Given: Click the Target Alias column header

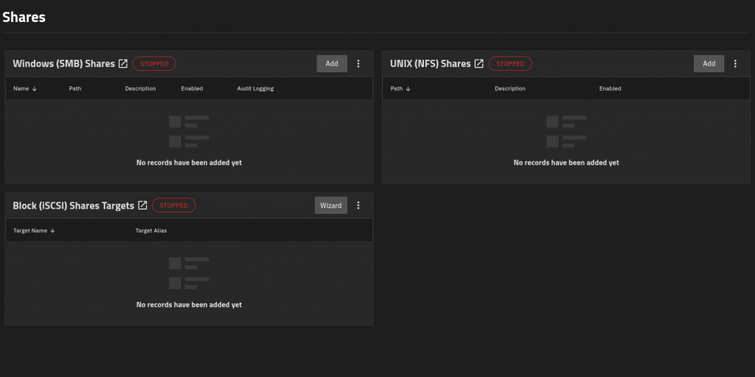Looking at the screenshot, I should click(151, 230).
